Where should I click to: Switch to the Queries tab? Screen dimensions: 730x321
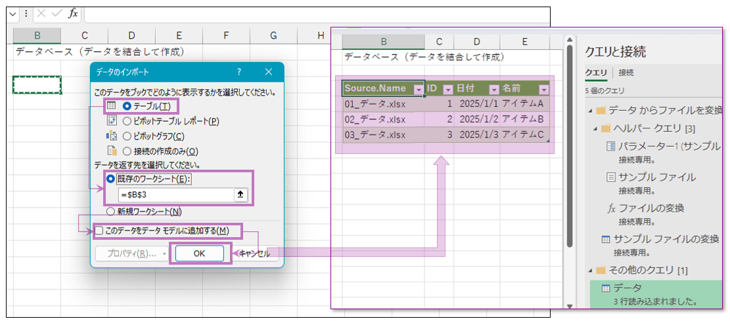coord(596,73)
